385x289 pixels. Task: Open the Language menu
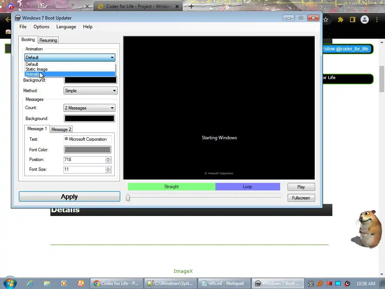(66, 27)
